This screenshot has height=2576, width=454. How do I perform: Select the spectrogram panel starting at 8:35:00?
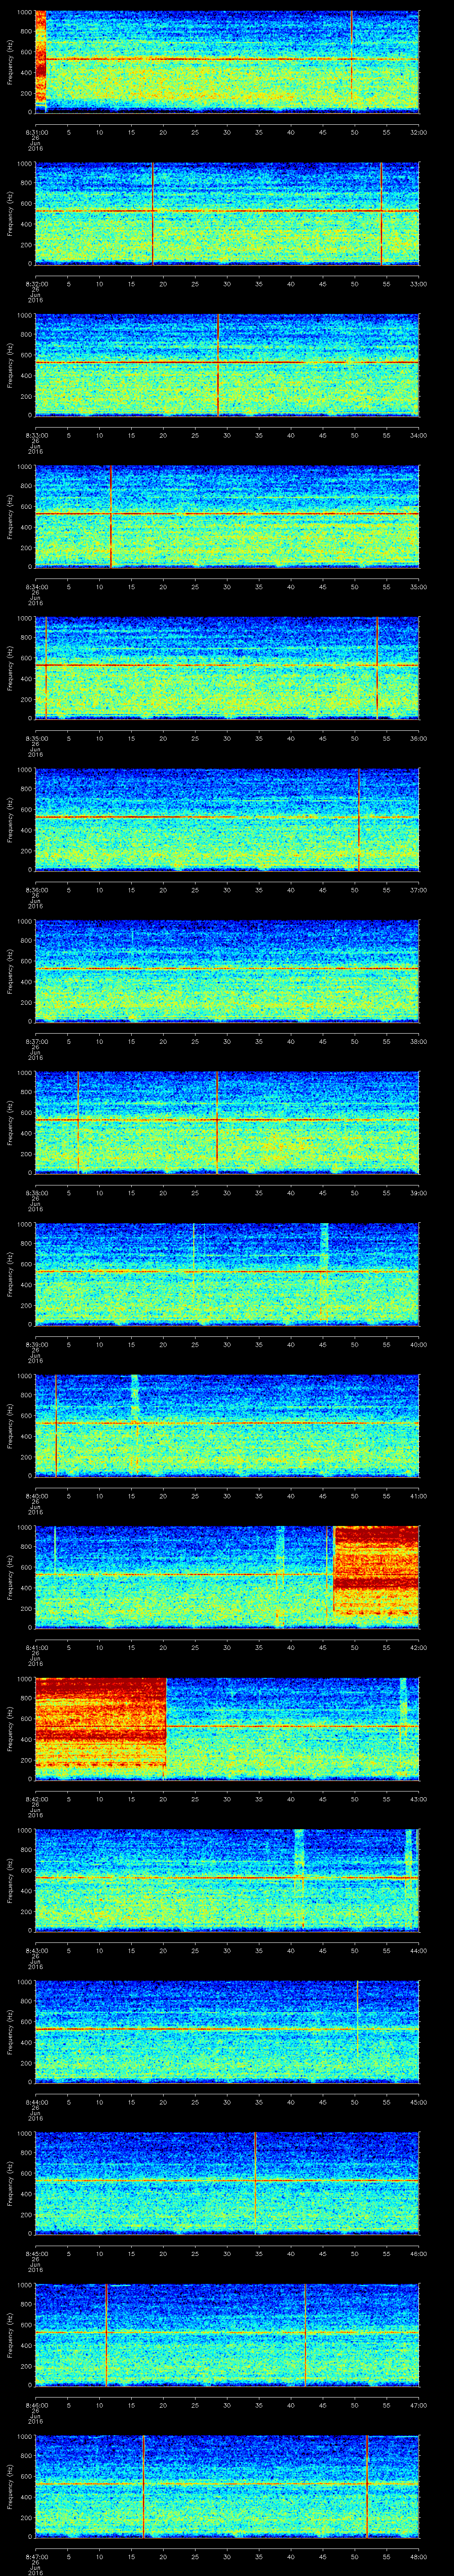pyautogui.click(x=227, y=668)
